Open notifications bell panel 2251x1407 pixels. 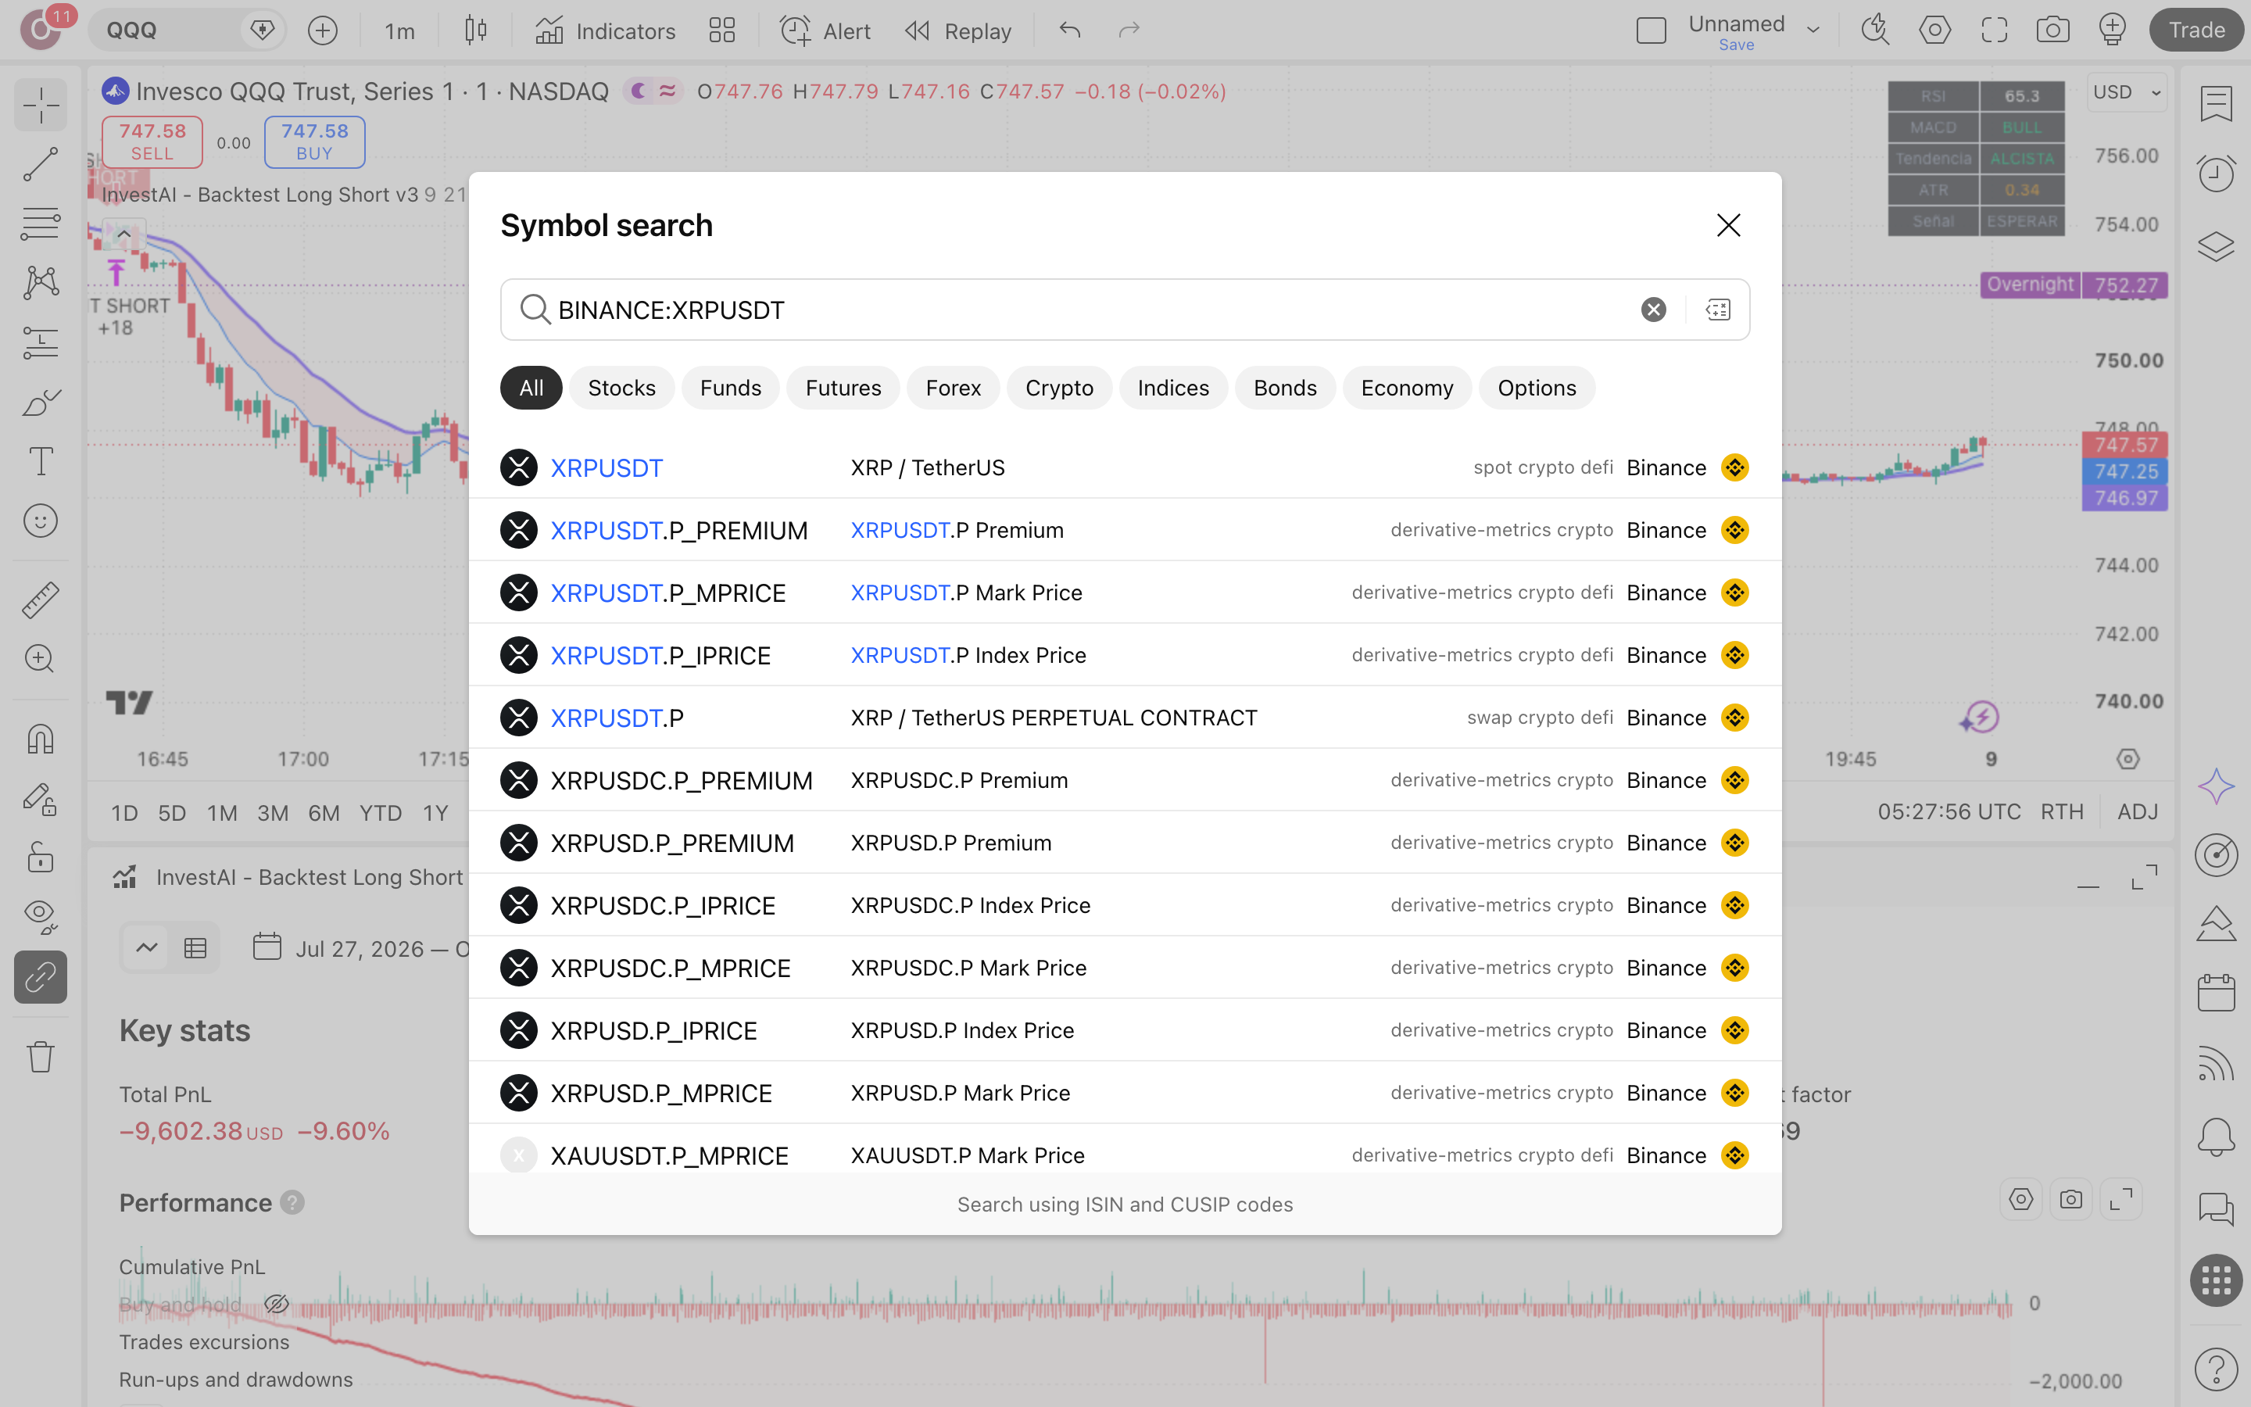point(2216,1137)
